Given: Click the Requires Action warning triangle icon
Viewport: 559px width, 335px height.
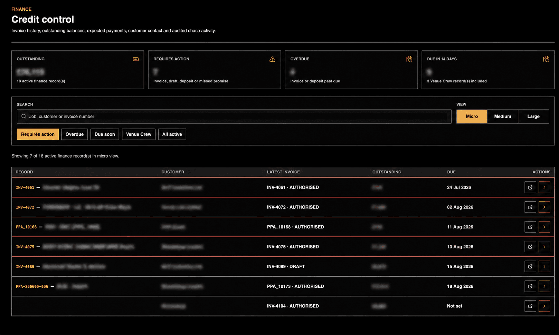Looking at the screenshot, I should tap(273, 59).
